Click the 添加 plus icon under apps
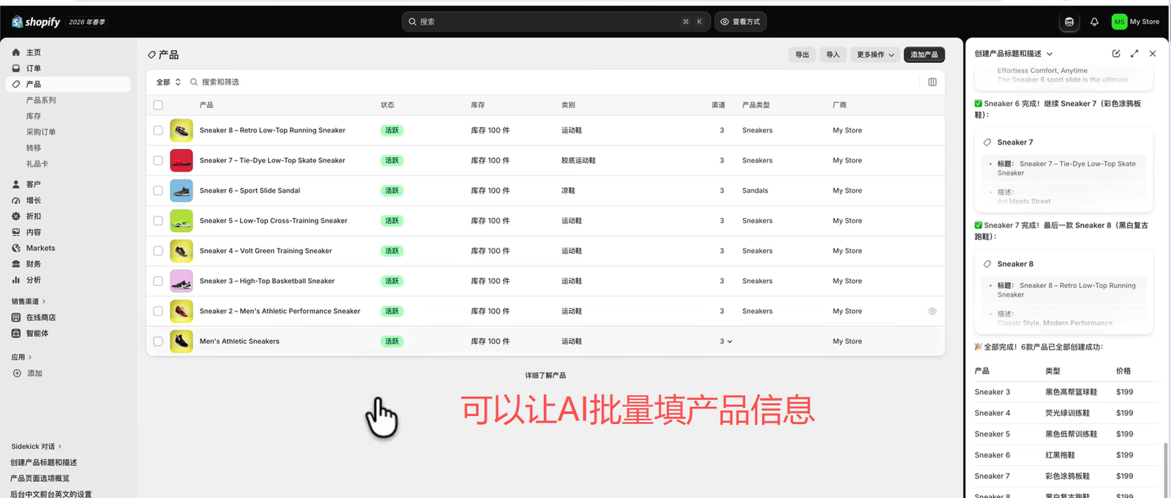 click(x=17, y=373)
